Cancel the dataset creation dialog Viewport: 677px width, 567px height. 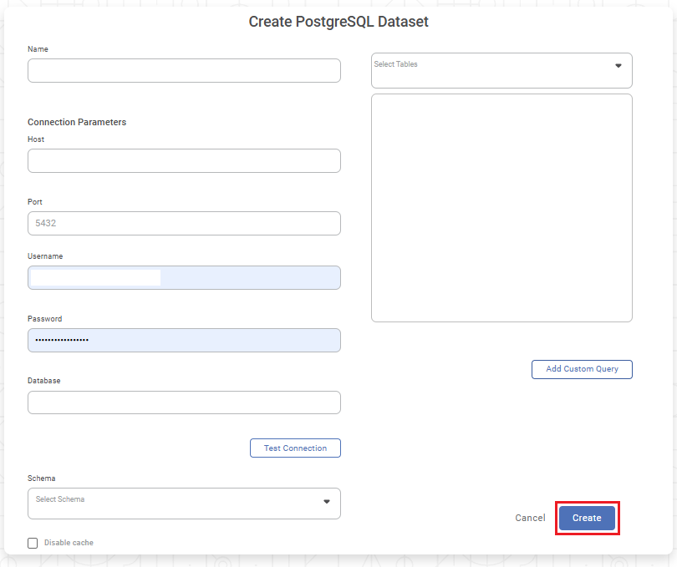[530, 518]
